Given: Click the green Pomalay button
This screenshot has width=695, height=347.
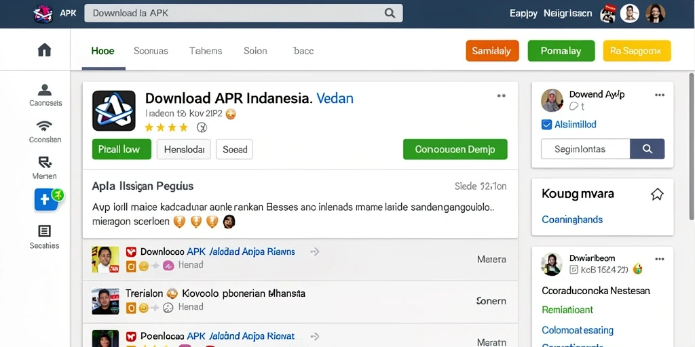Looking at the screenshot, I should (561, 51).
